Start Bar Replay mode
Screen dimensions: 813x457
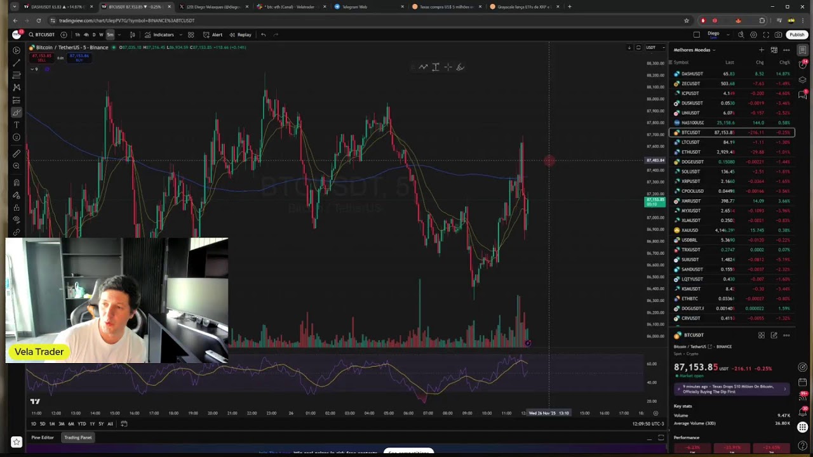[x=240, y=34]
